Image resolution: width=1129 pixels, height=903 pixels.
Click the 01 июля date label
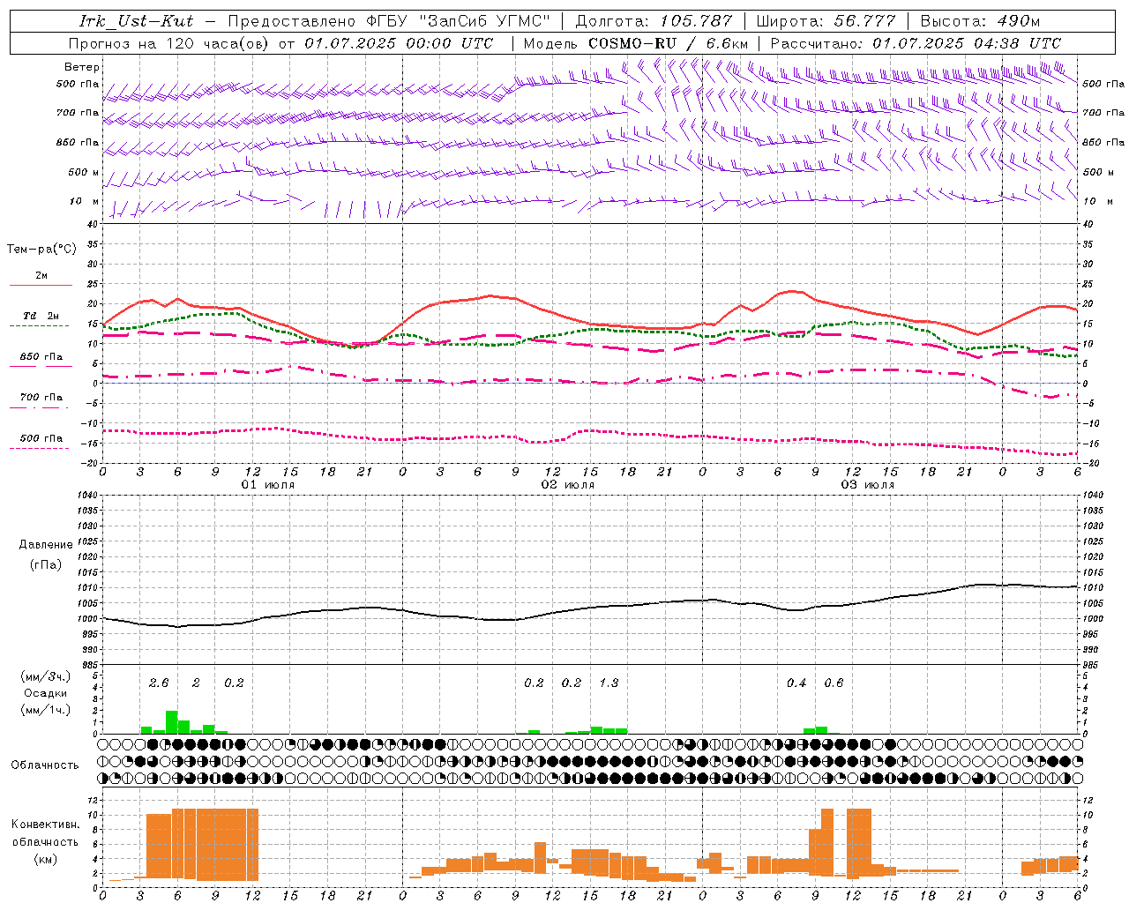[x=268, y=485]
